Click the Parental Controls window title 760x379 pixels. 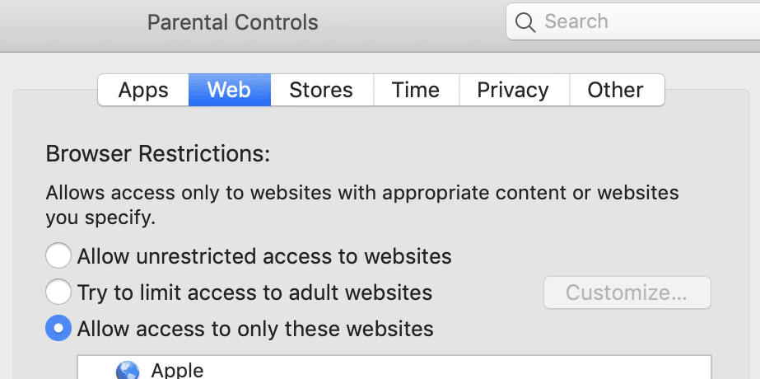232,22
